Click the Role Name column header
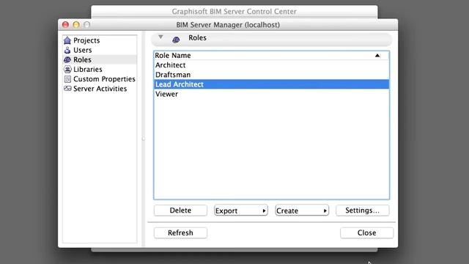Viewport: 469px width, 264px height. point(271,56)
